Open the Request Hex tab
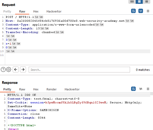The image size is (153, 130). (36, 11)
